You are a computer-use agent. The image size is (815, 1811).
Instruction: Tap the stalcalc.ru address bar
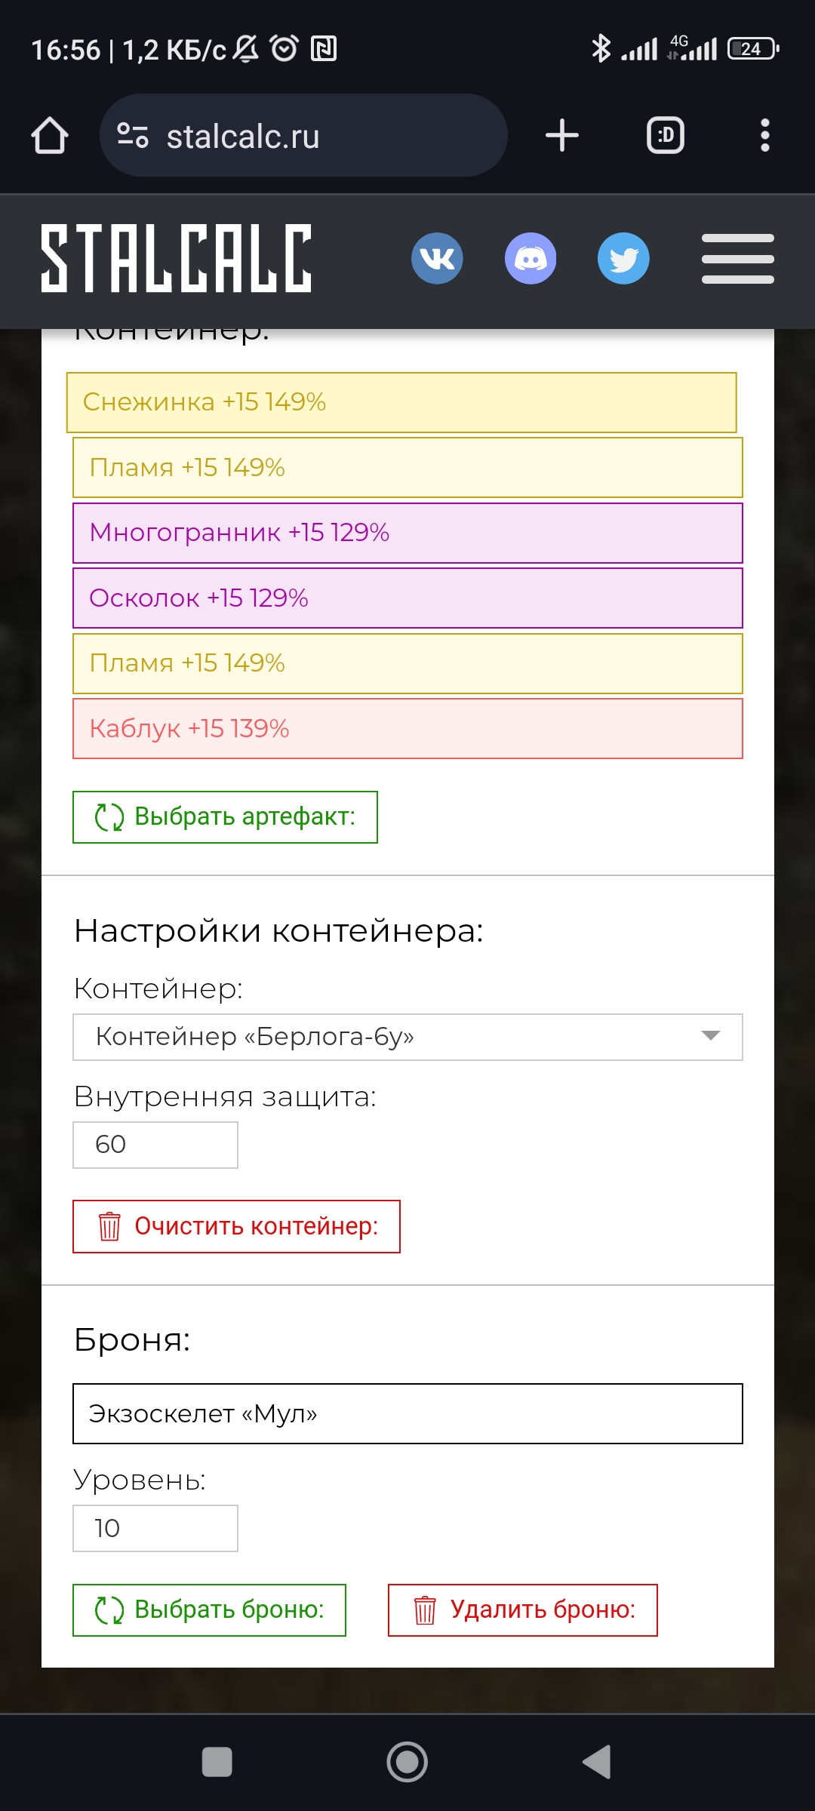(x=303, y=136)
